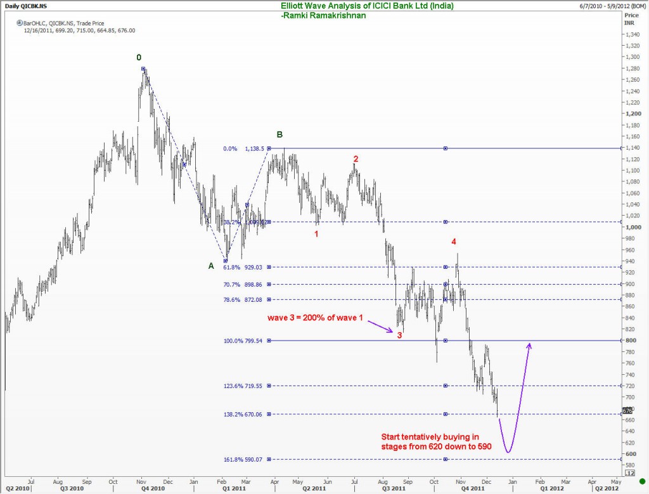Click the left handle on the 0.0% line

coord(269,148)
